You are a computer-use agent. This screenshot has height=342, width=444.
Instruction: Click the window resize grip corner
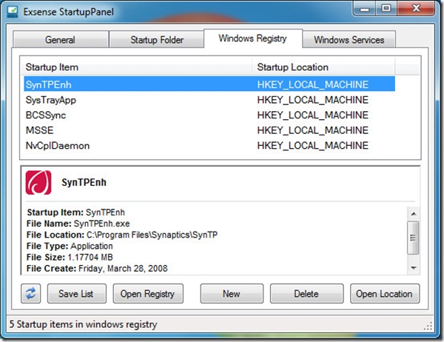428,326
